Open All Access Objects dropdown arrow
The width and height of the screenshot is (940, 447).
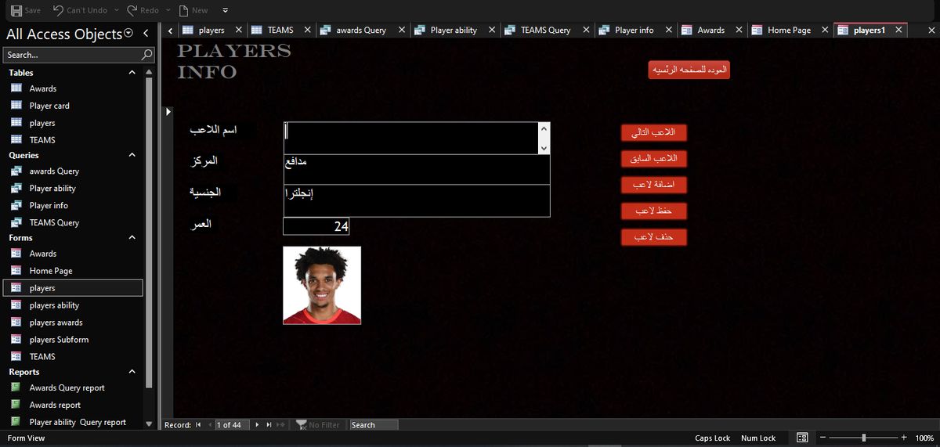[128, 34]
